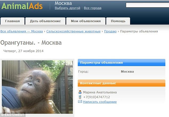Screen dimensions: 169x117
Task: Open Сельскохозяйственные животные breadcrumb link
Action: 73,31
